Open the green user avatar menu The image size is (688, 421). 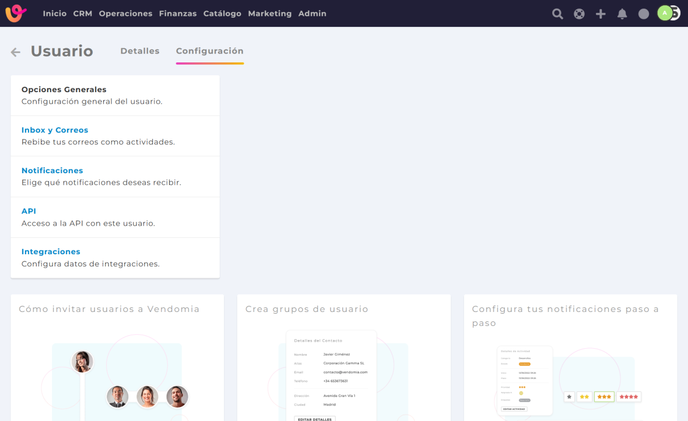pyautogui.click(x=665, y=13)
